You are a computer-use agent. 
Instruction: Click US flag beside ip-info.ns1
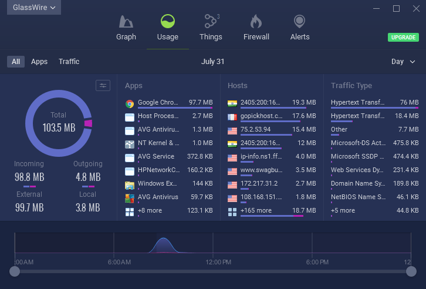(x=232, y=157)
